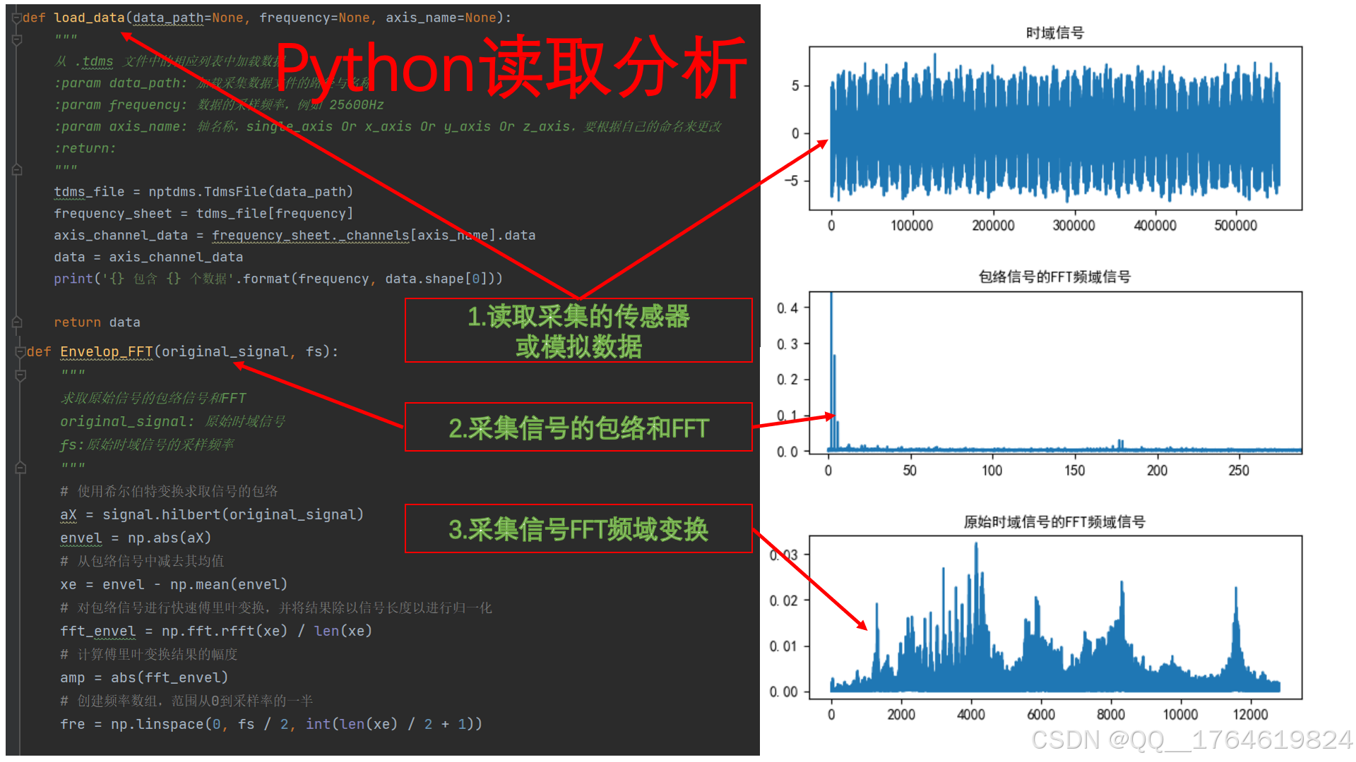Select the red box '2.采集信号的包络和FFT'
1356x762 pixels.
coord(578,427)
